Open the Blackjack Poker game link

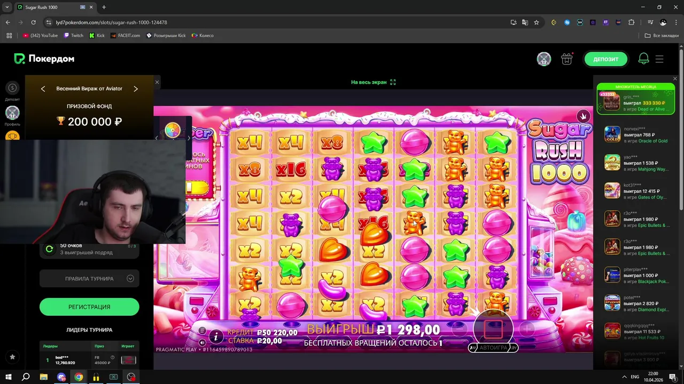tap(653, 282)
